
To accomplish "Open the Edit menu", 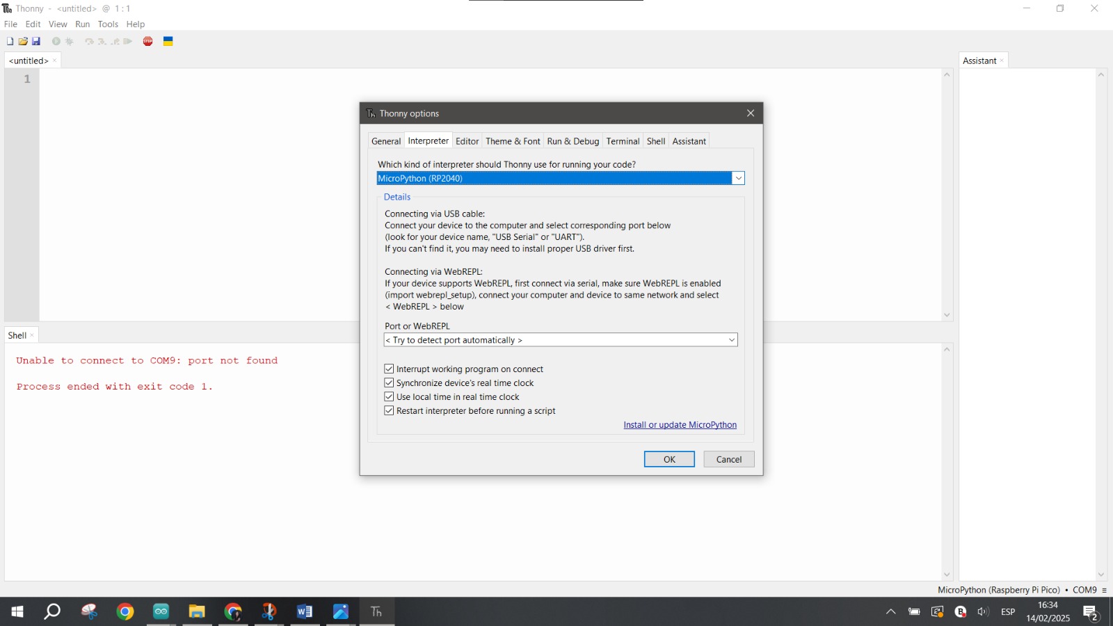I will point(33,24).
